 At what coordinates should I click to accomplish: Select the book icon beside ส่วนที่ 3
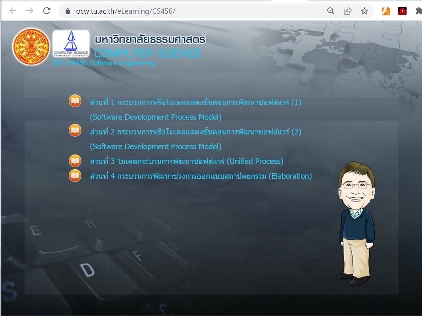[75, 160]
